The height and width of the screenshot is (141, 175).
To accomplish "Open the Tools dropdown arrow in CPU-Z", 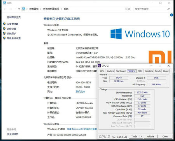I will 141,136.
